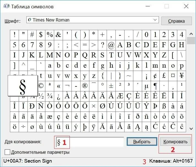Select the pilcrow ¶ symbol
Screen dimensions: 196x167
(x=155, y=86)
